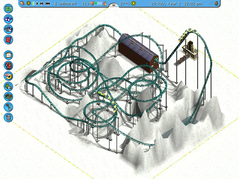Click the green park rating bar
Screen dimensions: 239x179
(98, 3)
